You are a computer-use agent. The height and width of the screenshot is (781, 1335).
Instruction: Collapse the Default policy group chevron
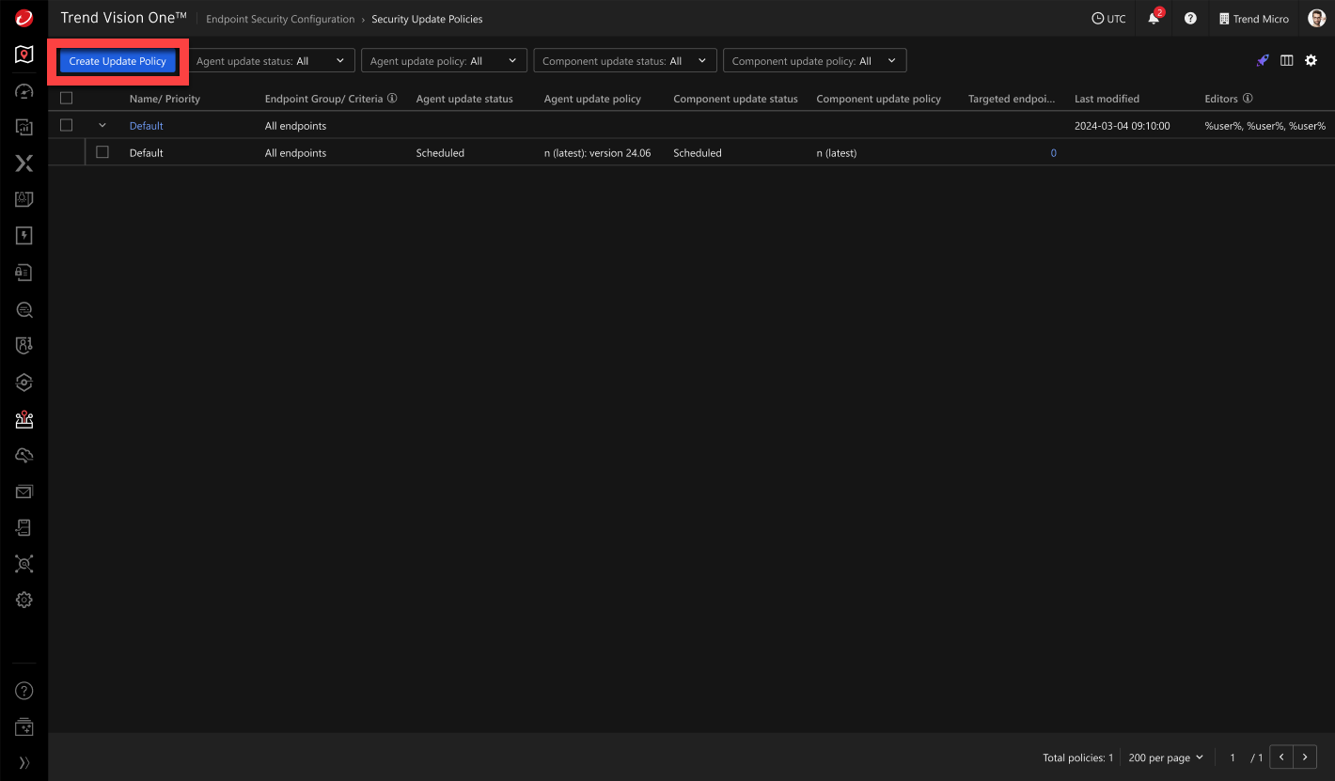(x=102, y=125)
